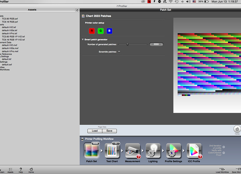Open the Measurement workflow step
The image size is (241, 174).
(132, 150)
